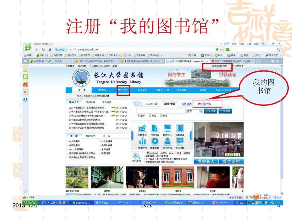The width and height of the screenshot is (293, 220).
Task: Open the 中文数据库 link
Action: coord(75,142)
